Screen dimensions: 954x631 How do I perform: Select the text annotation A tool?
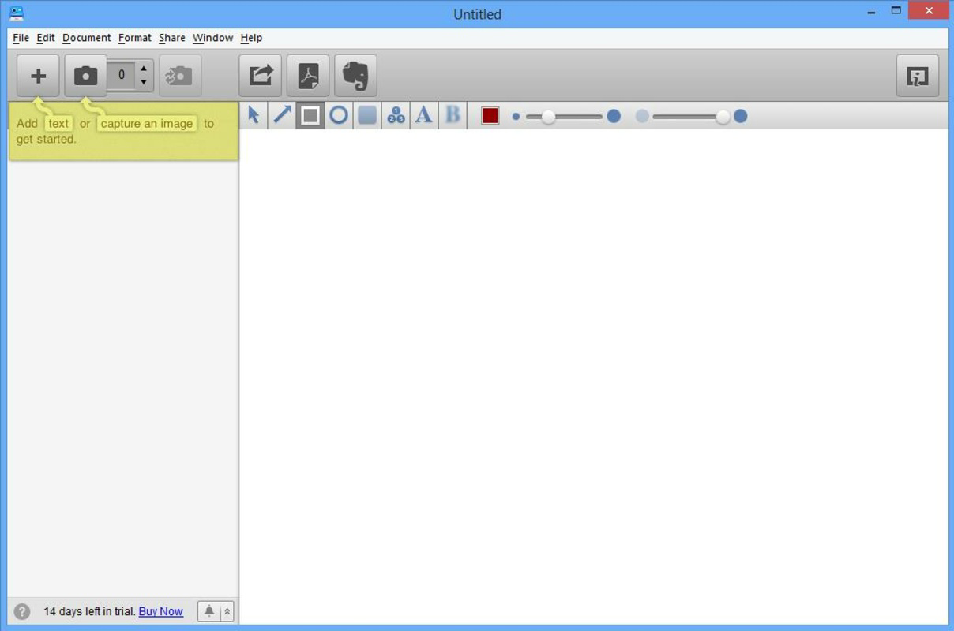point(424,115)
